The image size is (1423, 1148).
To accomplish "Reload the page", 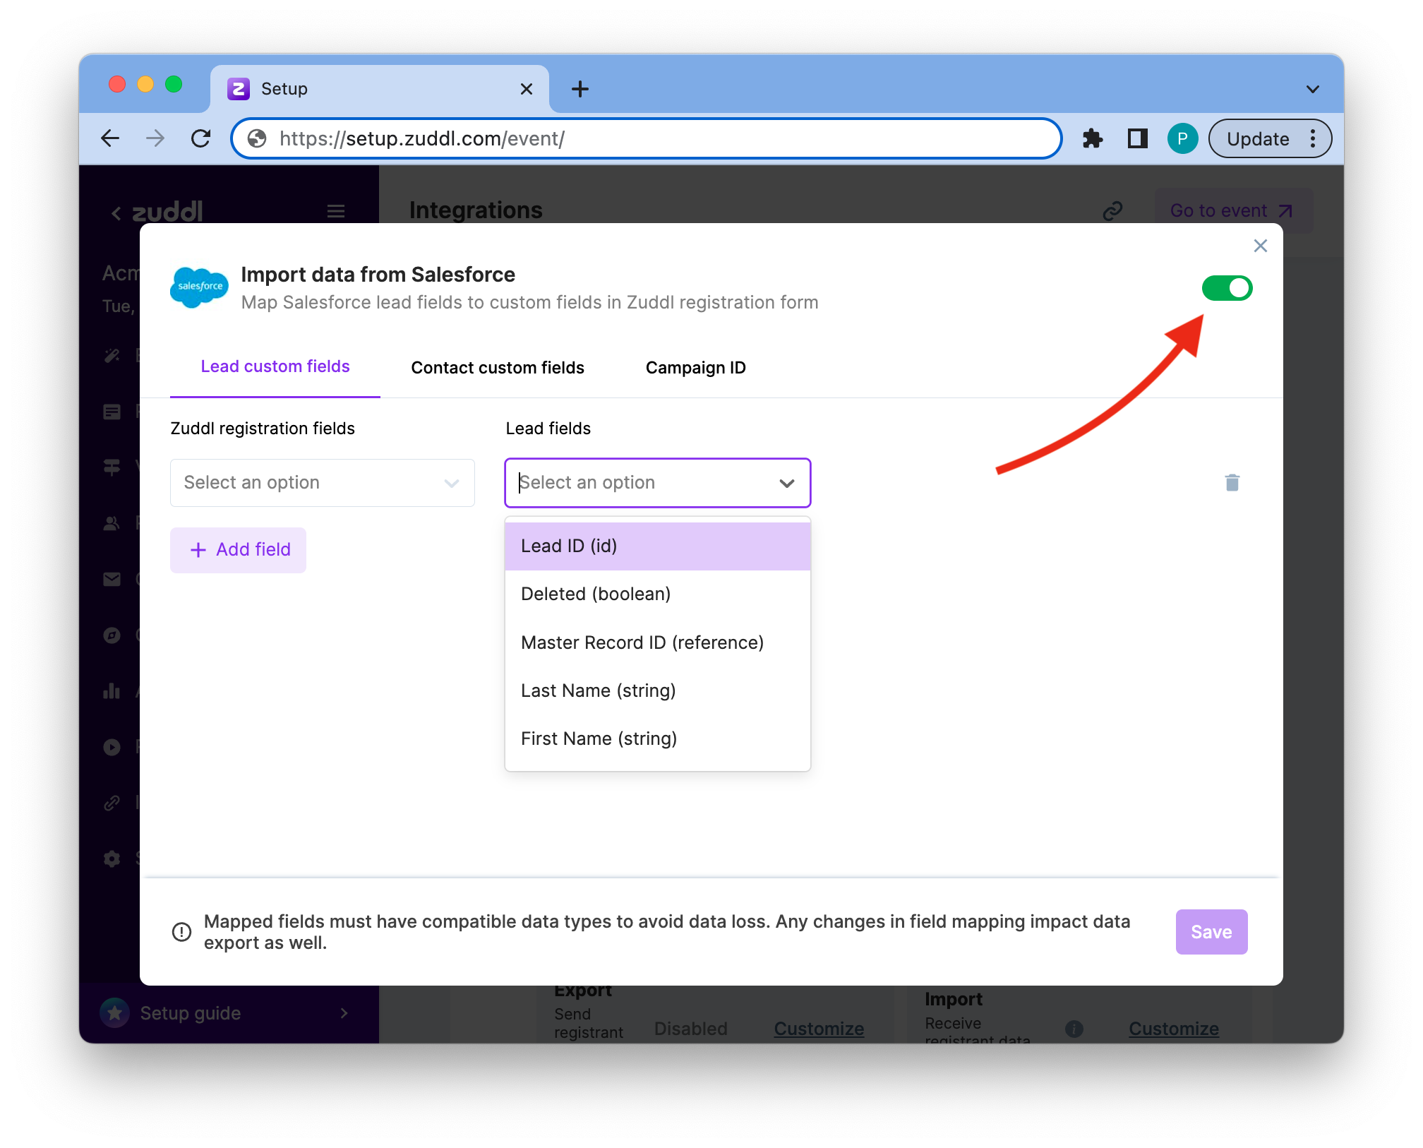I will [201, 138].
